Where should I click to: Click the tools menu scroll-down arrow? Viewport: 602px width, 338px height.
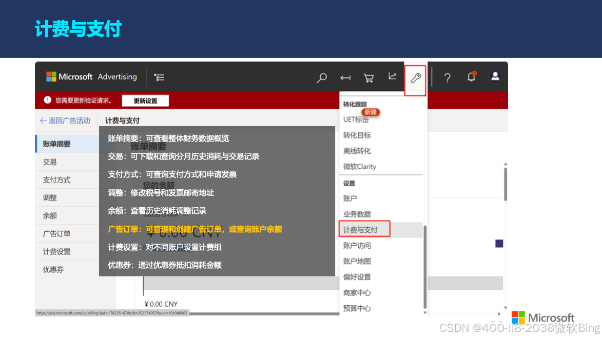(425, 313)
